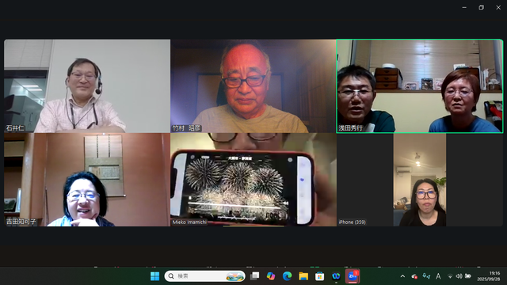Click the 浅田秀行 name label
This screenshot has height=285, width=507.
[x=350, y=128]
